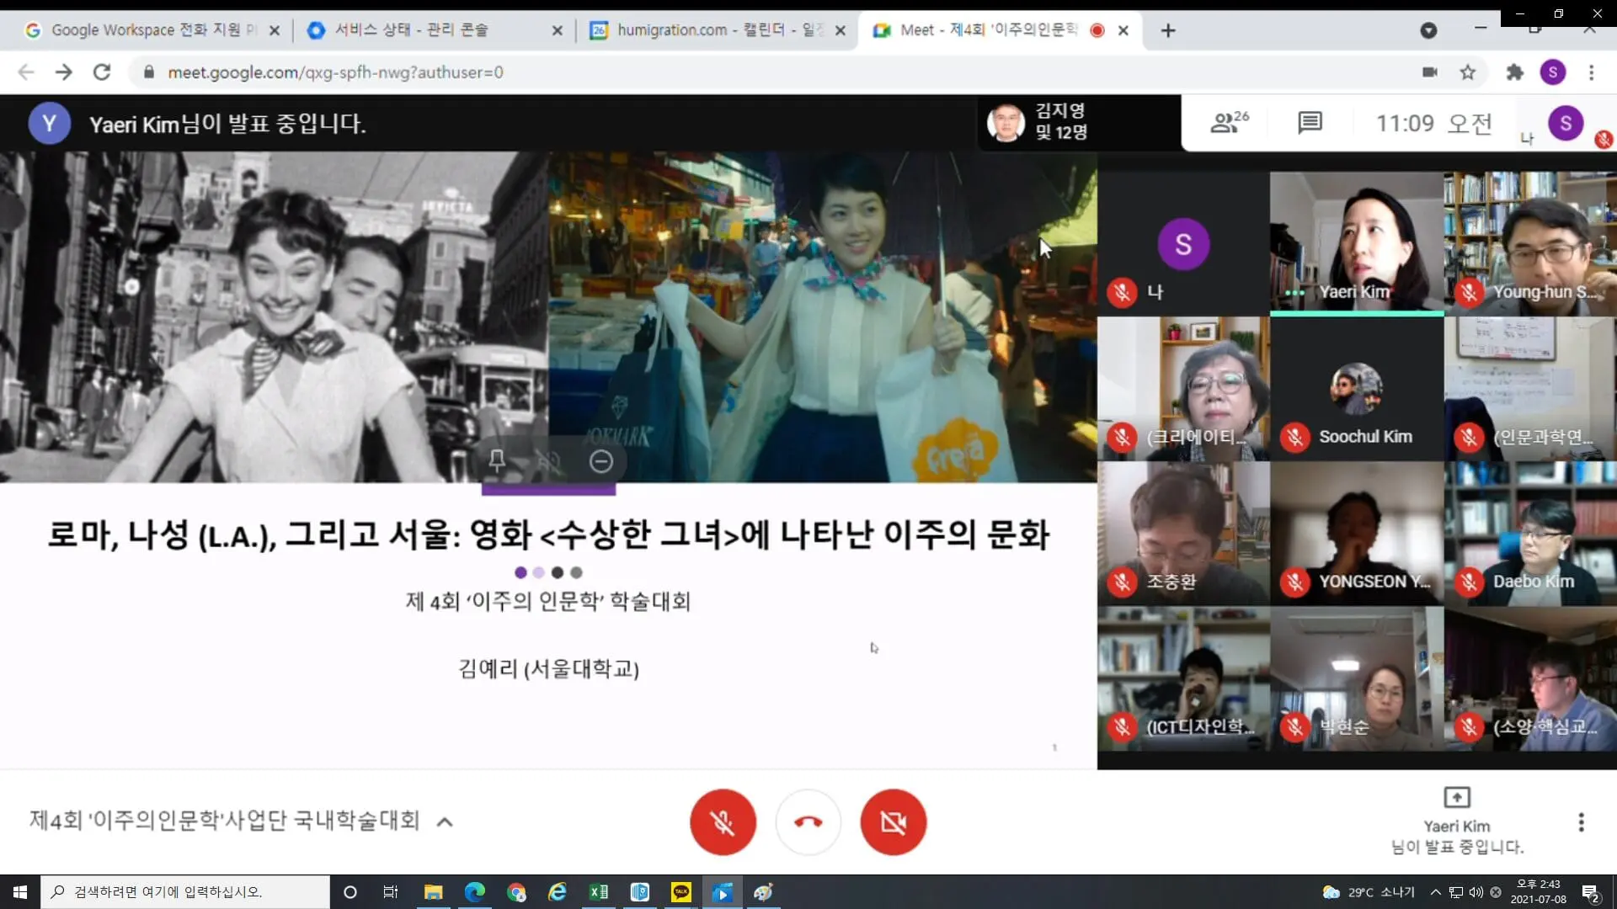Show hidden system tray icons chevron
The height and width of the screenshot is (909, 1617).
click(x=1435, y=892)
